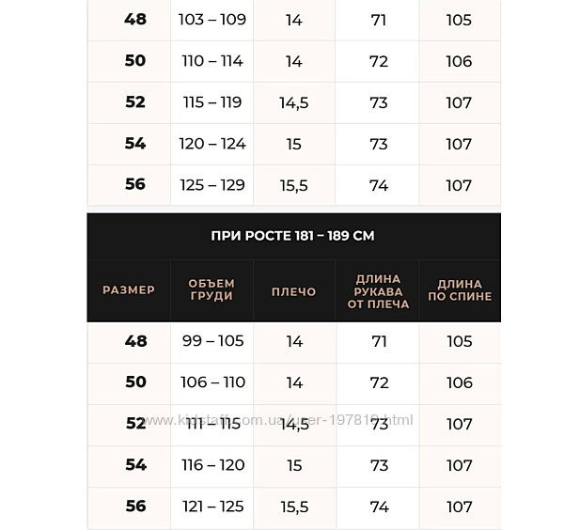Click size 54 in the upper table

coord(135,144)
